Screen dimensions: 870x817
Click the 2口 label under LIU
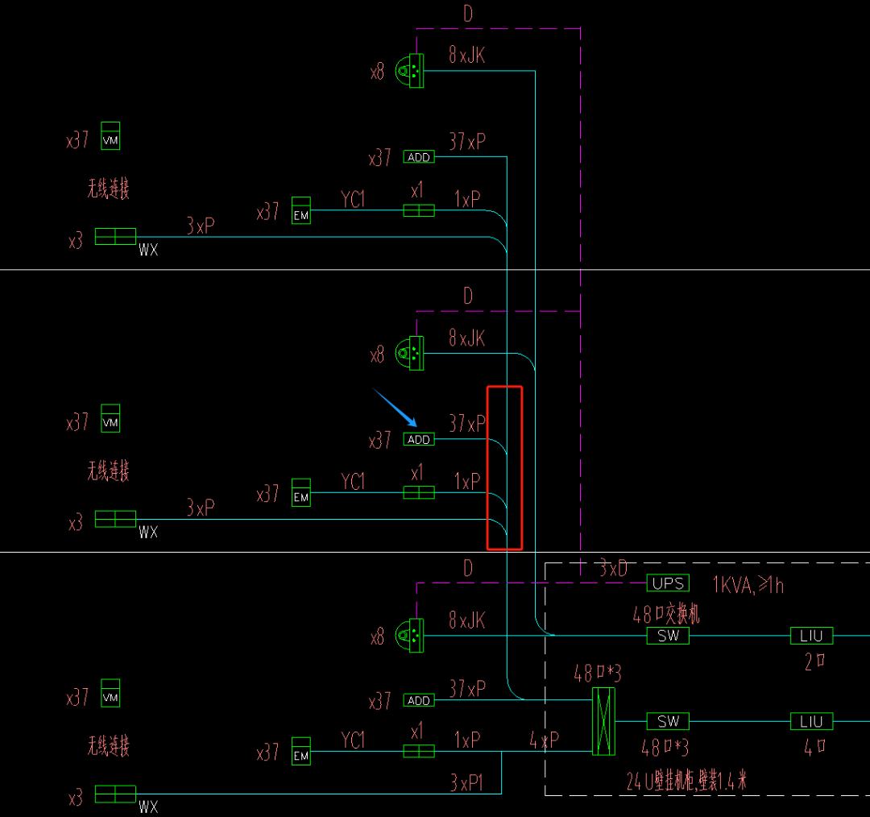point(814,661)
